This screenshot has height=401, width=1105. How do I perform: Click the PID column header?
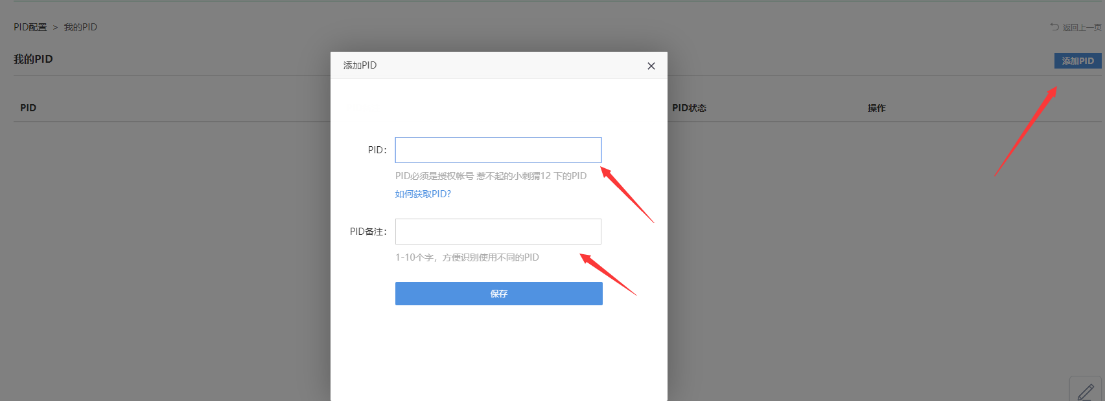pos(28,108)
